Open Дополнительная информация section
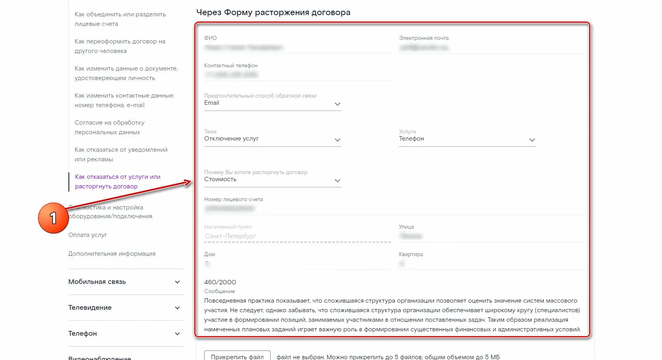The image size is (662, 360). [x=112, y=254]
